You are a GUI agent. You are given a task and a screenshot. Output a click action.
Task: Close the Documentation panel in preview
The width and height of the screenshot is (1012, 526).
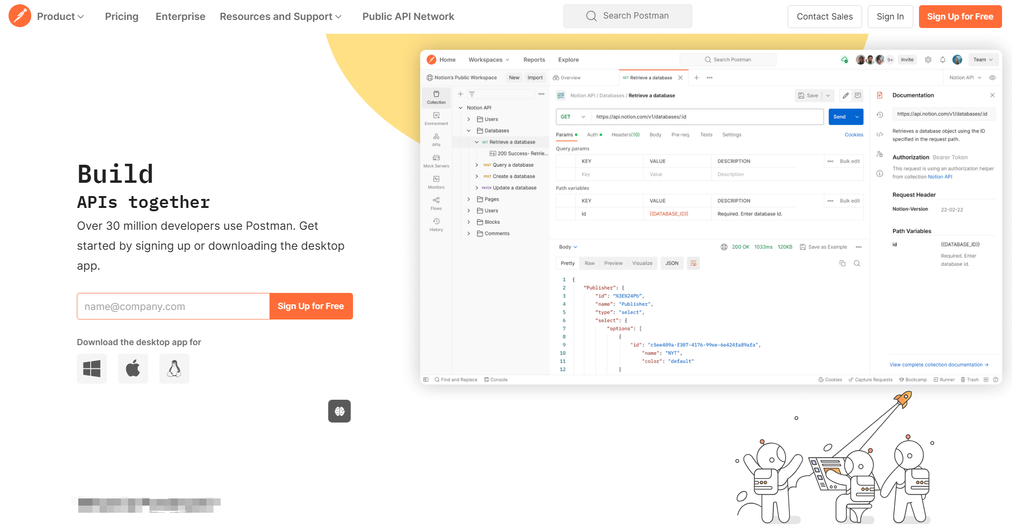[x=992, y=95]
